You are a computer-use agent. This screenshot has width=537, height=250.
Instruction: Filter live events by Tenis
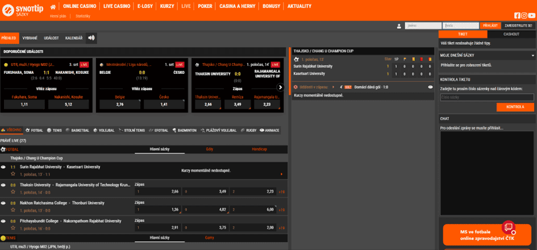coord(55,131)
